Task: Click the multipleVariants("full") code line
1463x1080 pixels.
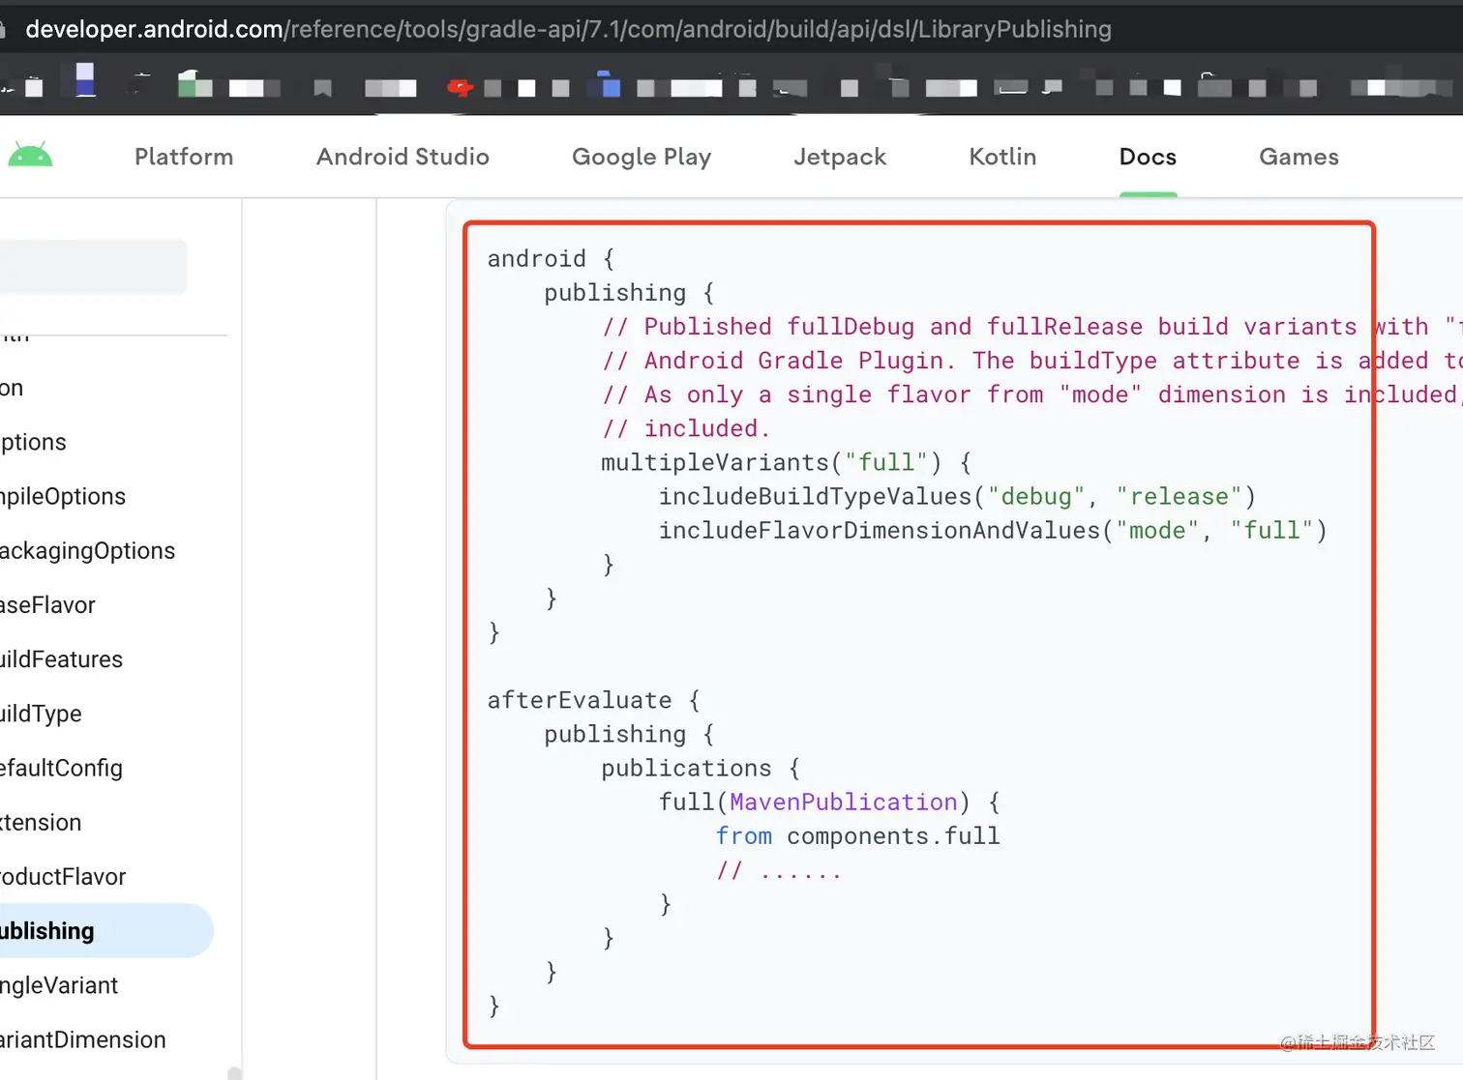Action: 787,462
